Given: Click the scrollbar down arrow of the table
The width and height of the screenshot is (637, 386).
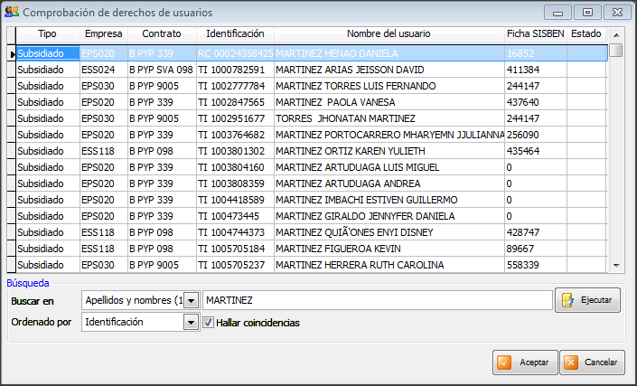Looking at the screenshot, I should tap(616, 266).
